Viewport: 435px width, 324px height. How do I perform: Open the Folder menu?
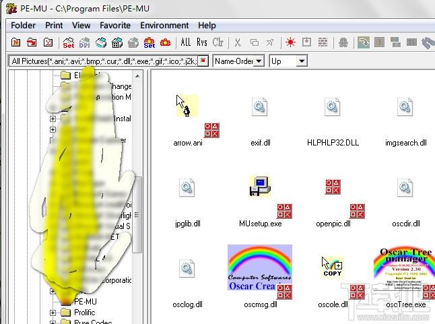tap(23, 26)
